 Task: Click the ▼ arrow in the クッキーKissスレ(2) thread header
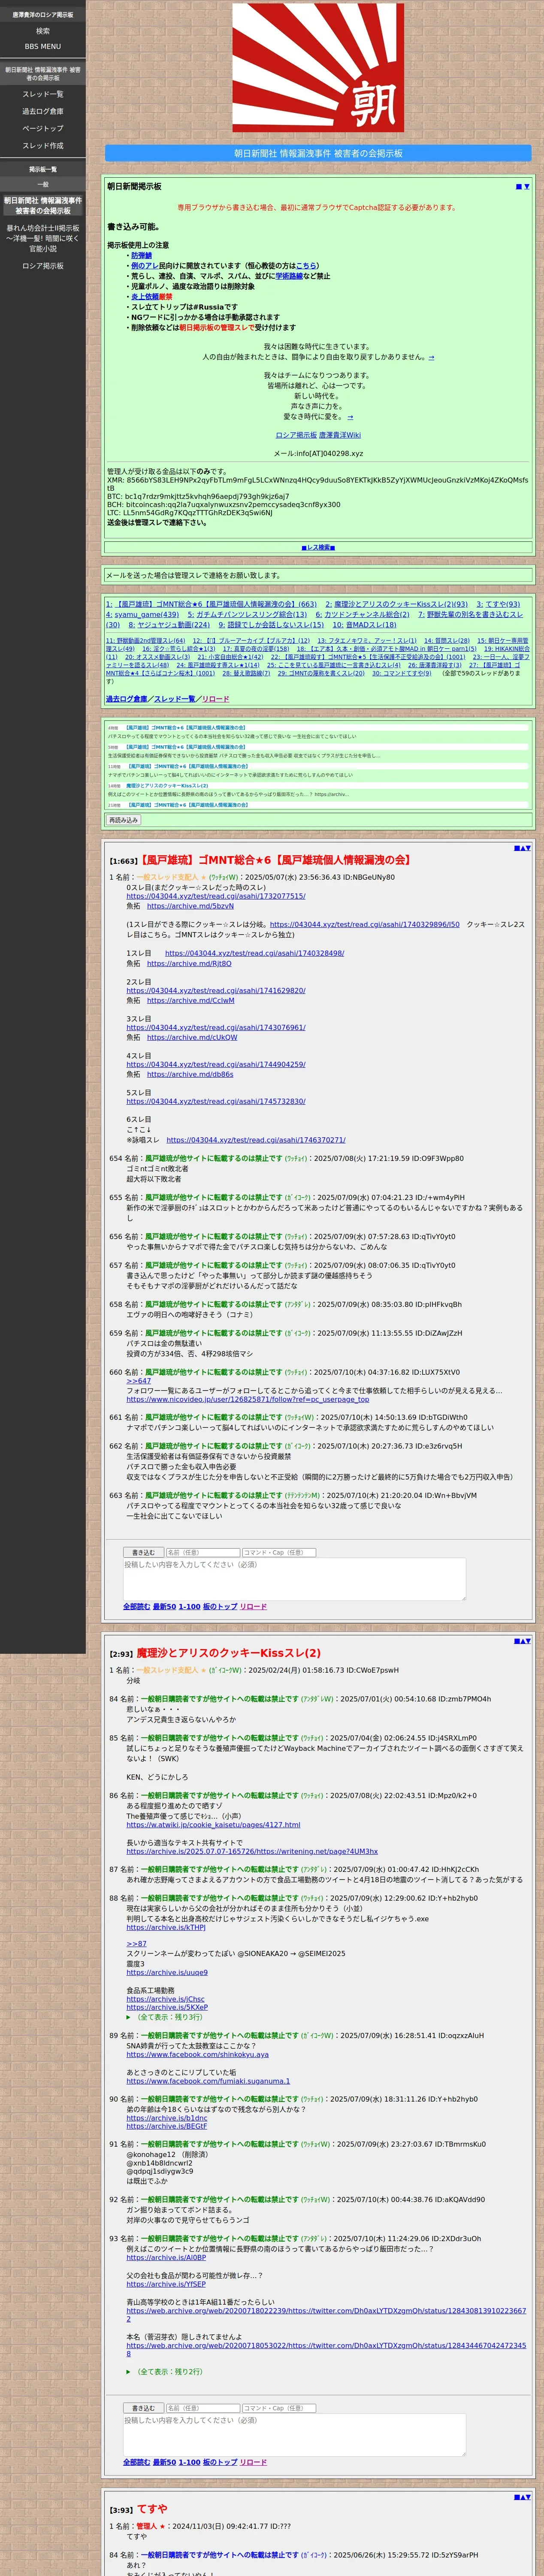[528, 1641]
